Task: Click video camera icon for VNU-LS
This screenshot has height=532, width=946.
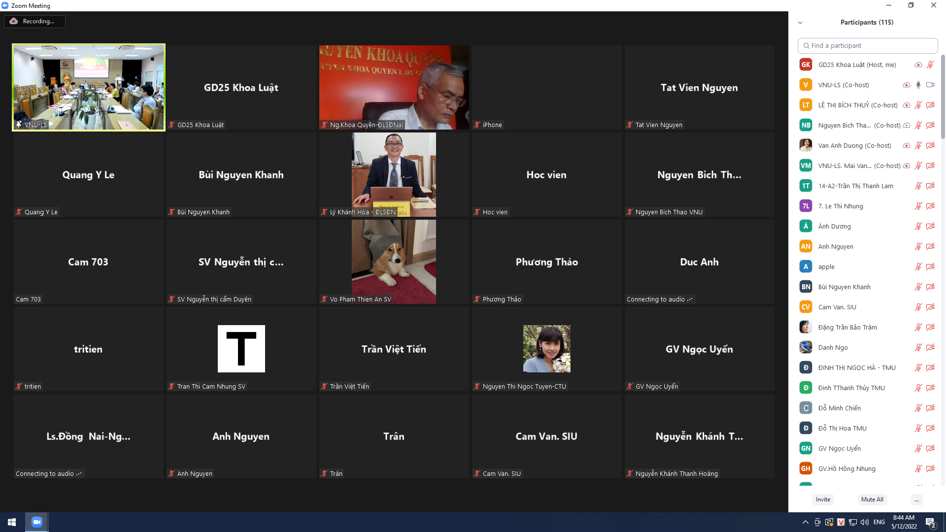Action: pos(930,85)
